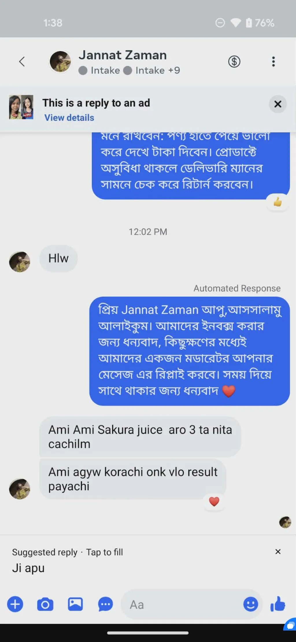Open Jannat Zaman profile picture in header
The height and width of the screenshot is (642, 296).
60,62
